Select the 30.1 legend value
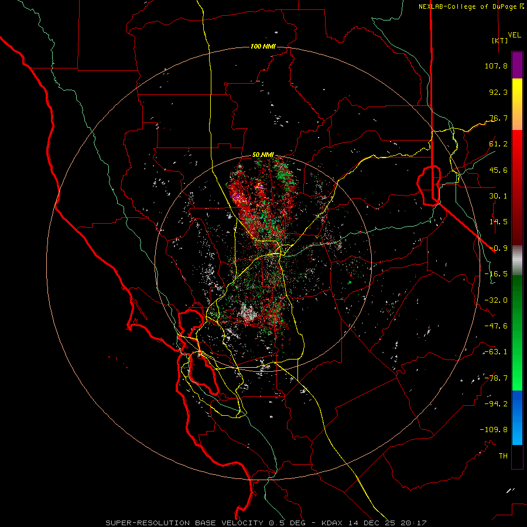Image resolution: width=527 pixels, height=527 pixels. point(498,196)
